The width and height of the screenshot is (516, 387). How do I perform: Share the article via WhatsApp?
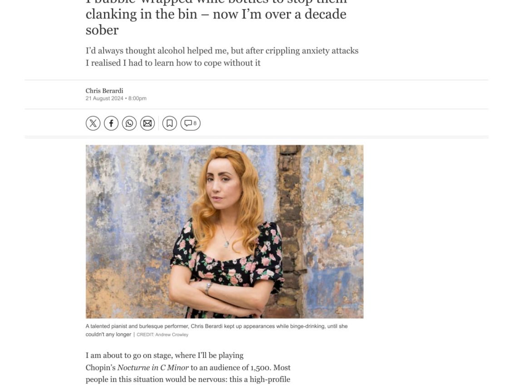(129, 123)
